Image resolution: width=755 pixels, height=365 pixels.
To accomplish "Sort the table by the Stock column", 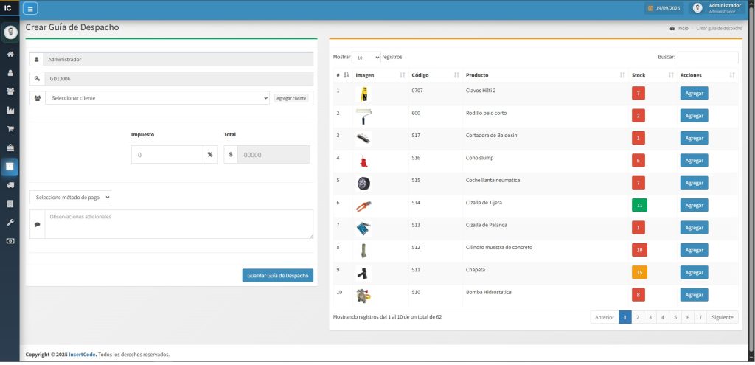I will pos(652,75).
